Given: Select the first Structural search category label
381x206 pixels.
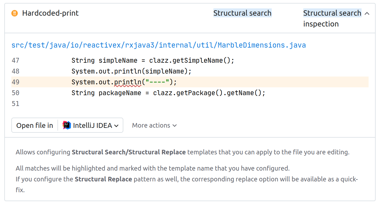Looking at the screenshot, I should point(242,13).
